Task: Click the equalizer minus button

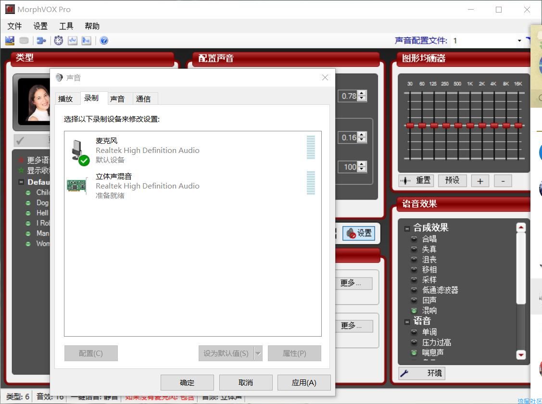Action: [x=503, y=181]
